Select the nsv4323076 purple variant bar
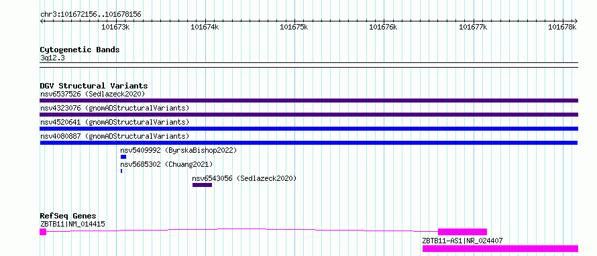 click(309, 115)
